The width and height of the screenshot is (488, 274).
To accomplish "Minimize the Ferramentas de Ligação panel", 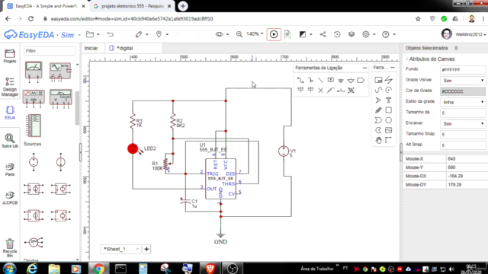I will [x=364, y=68].
